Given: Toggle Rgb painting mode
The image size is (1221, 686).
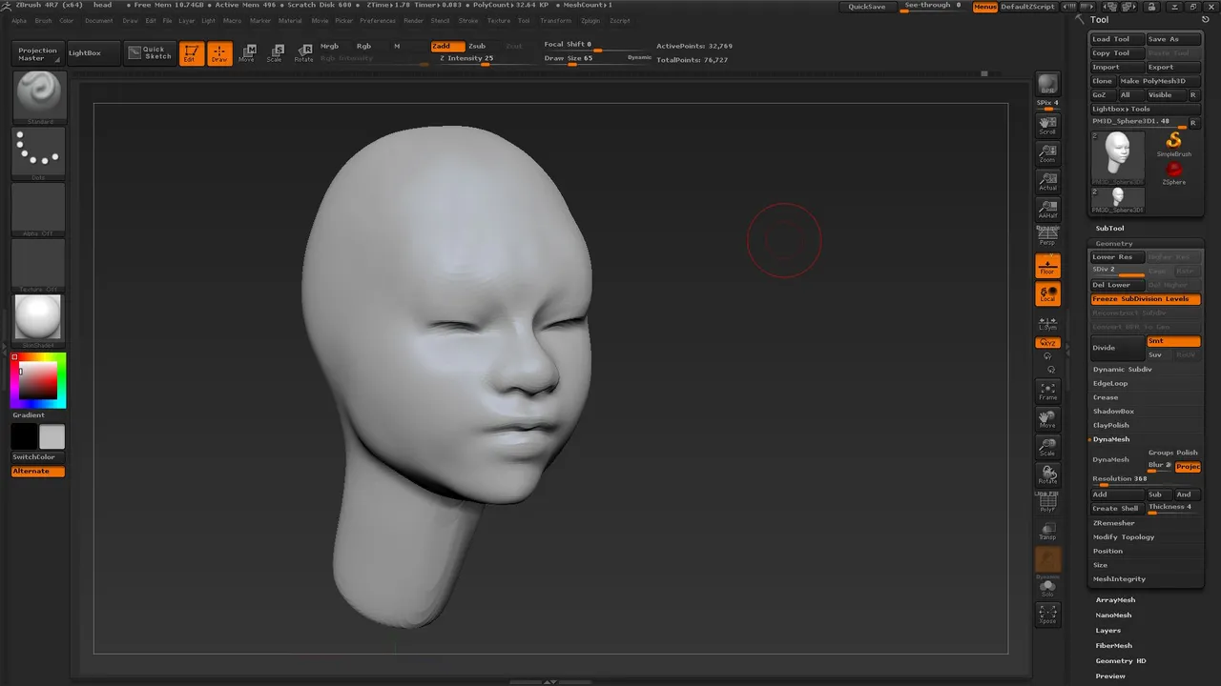Looking at the screenshot, I should pyautogui.click(x=363, y=46).
